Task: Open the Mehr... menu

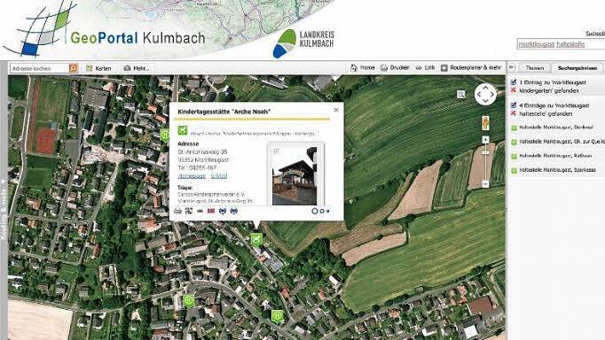Action: tap(137, 68)
